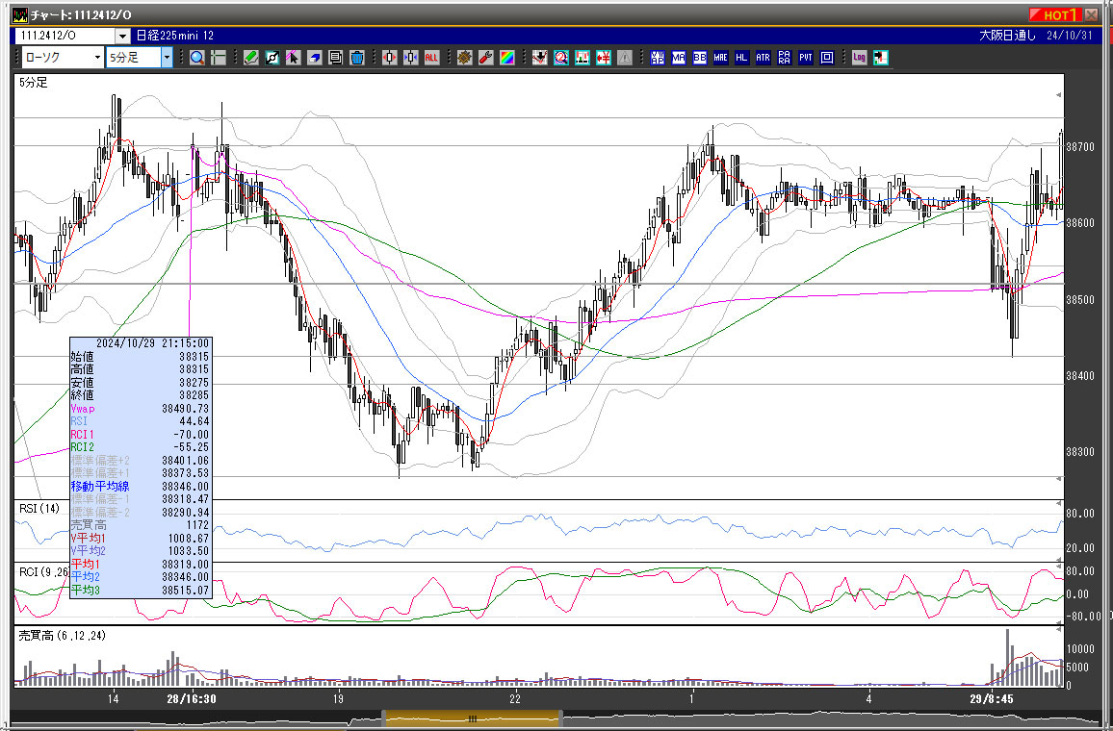
Task: Click the 移動平均線 row in data box
Action: (x=141, y=487)
